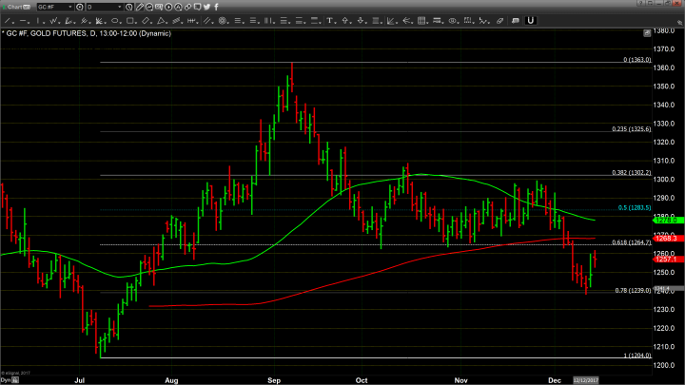685x385 pixels.
Task: Click the 0.5 (1283.5) Fibonacci level label
Action: (x=634, y=207)
